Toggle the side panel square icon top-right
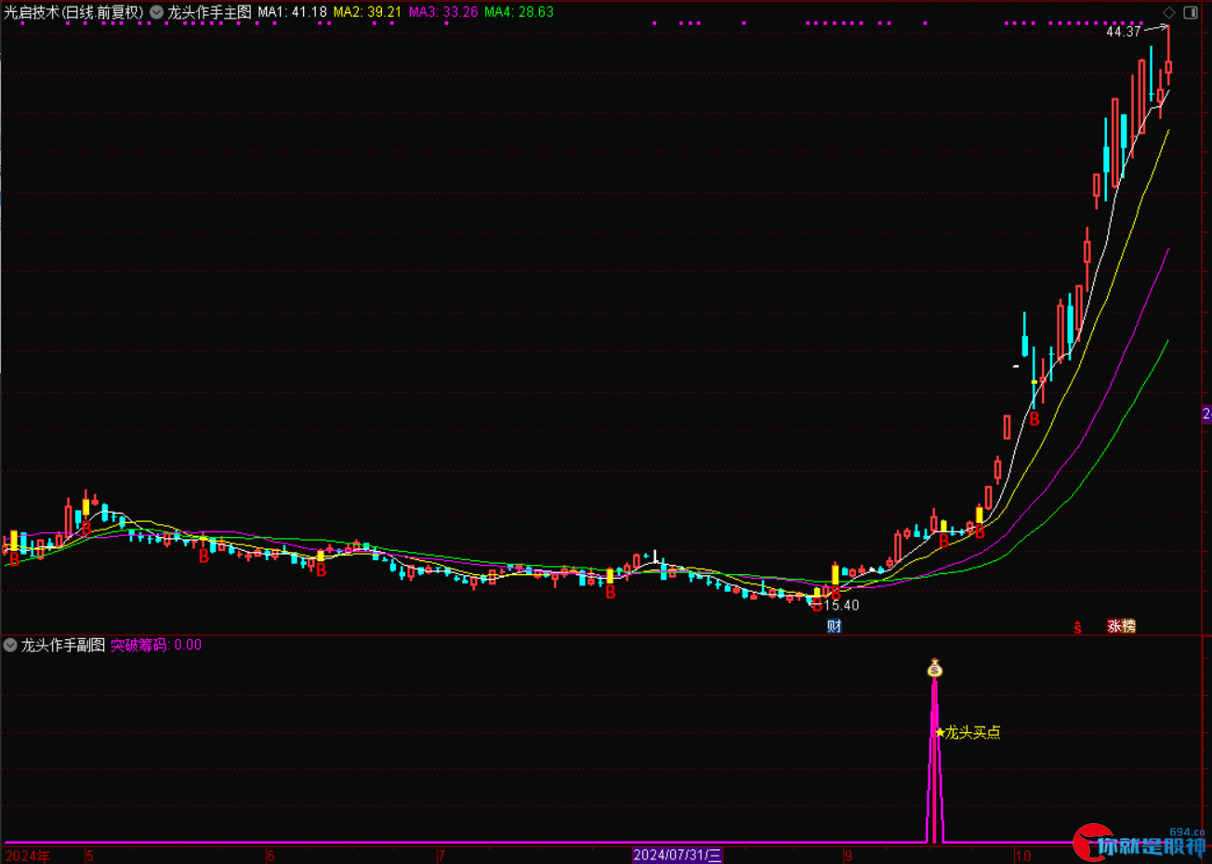 (1191, 12)
